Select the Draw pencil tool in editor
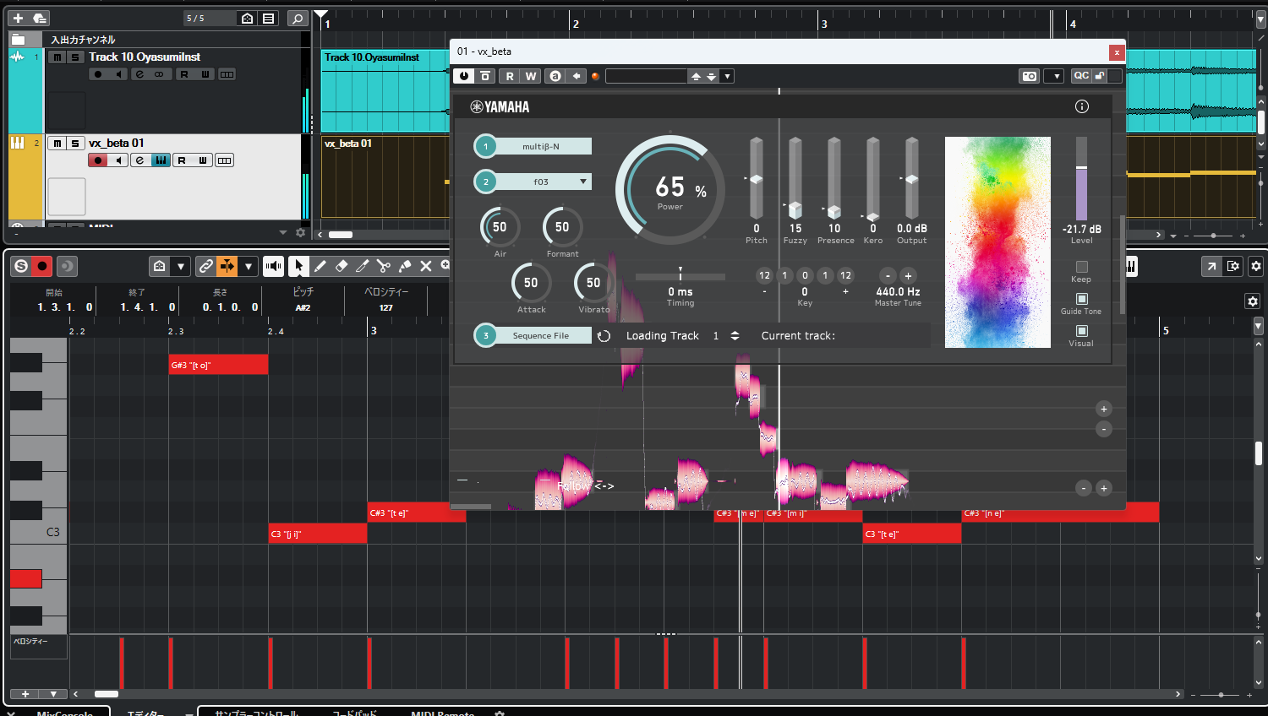This screenshot has height=716, width=1268. tap(320, 266)
